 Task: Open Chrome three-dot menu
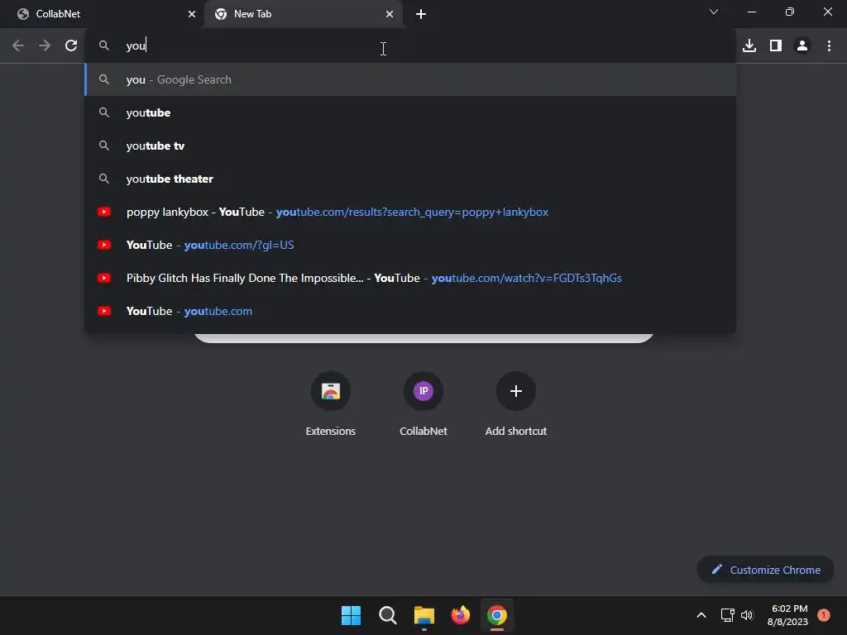pyautogui.click(x=829, y=46)
